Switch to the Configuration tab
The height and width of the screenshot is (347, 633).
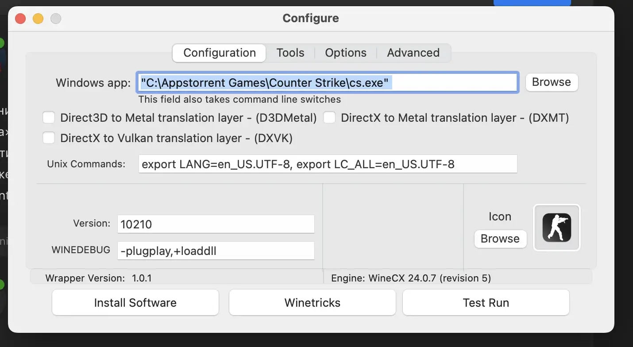[x=220, y=53]
